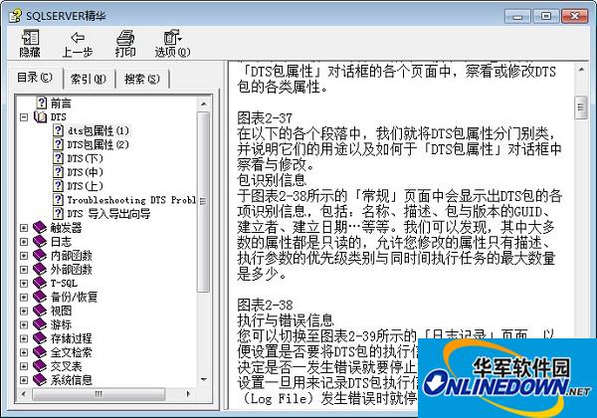The height and width of the screenshot is (418, 597).
Task: Click the open book icon beside DTS
Action: click(x=40, y=116)
